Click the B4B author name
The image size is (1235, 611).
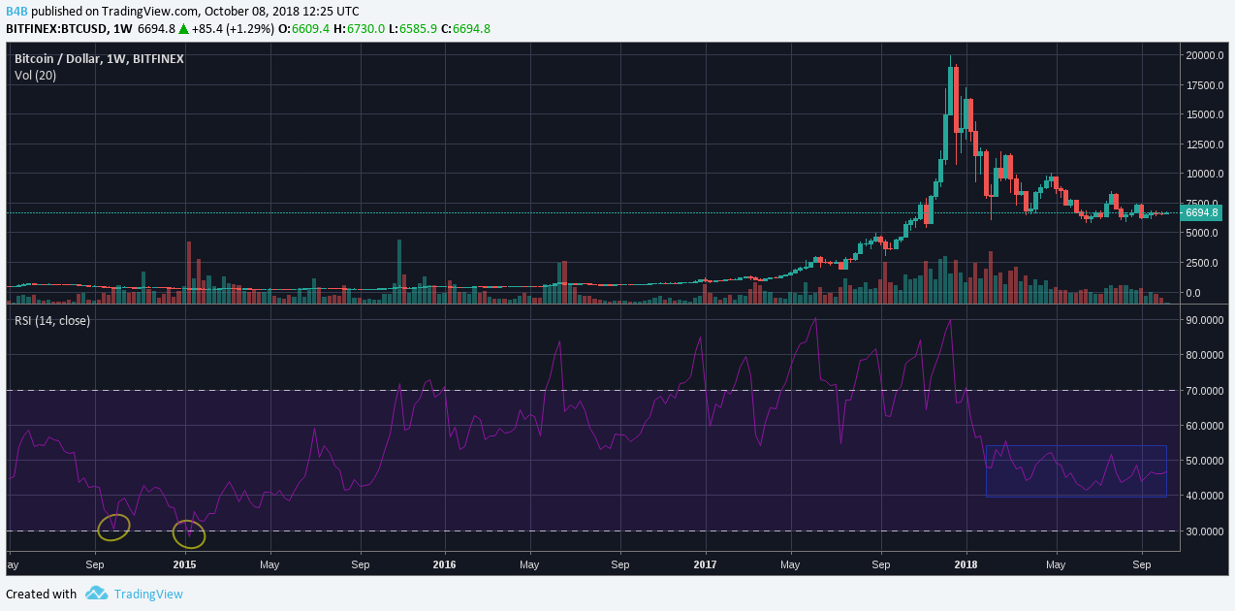coord(16,12)
